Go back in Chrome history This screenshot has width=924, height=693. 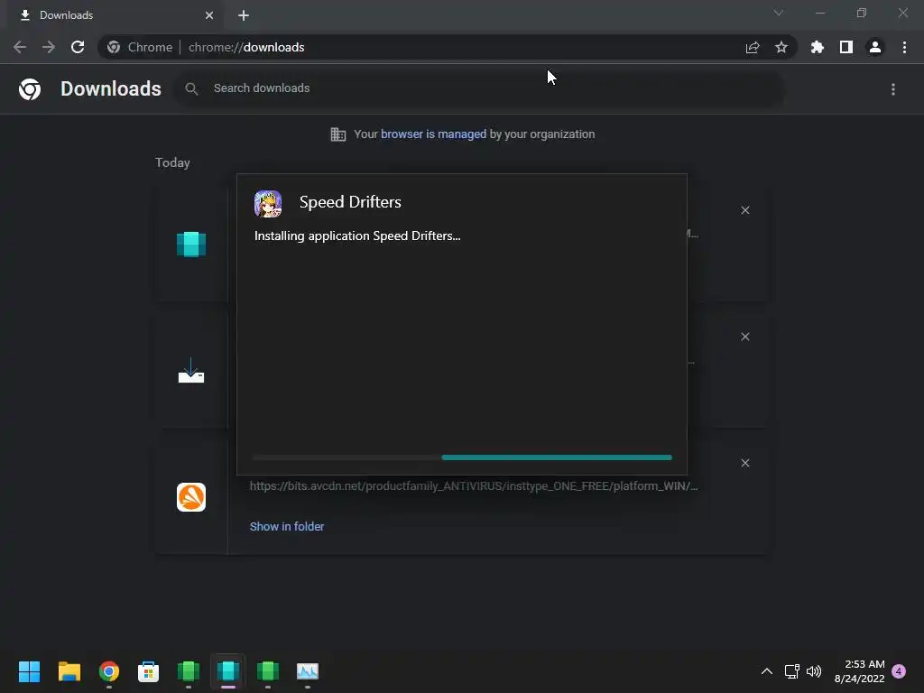[20, 47]
